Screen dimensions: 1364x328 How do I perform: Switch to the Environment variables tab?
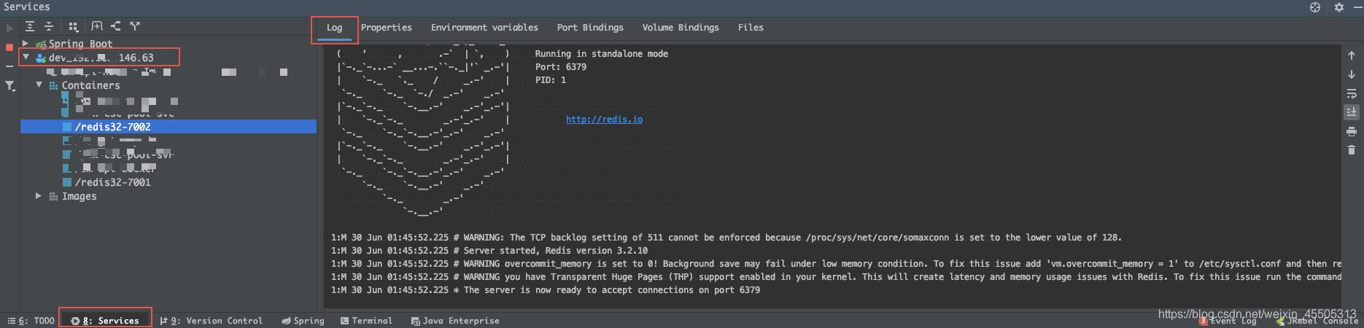(x=484, y=28)
